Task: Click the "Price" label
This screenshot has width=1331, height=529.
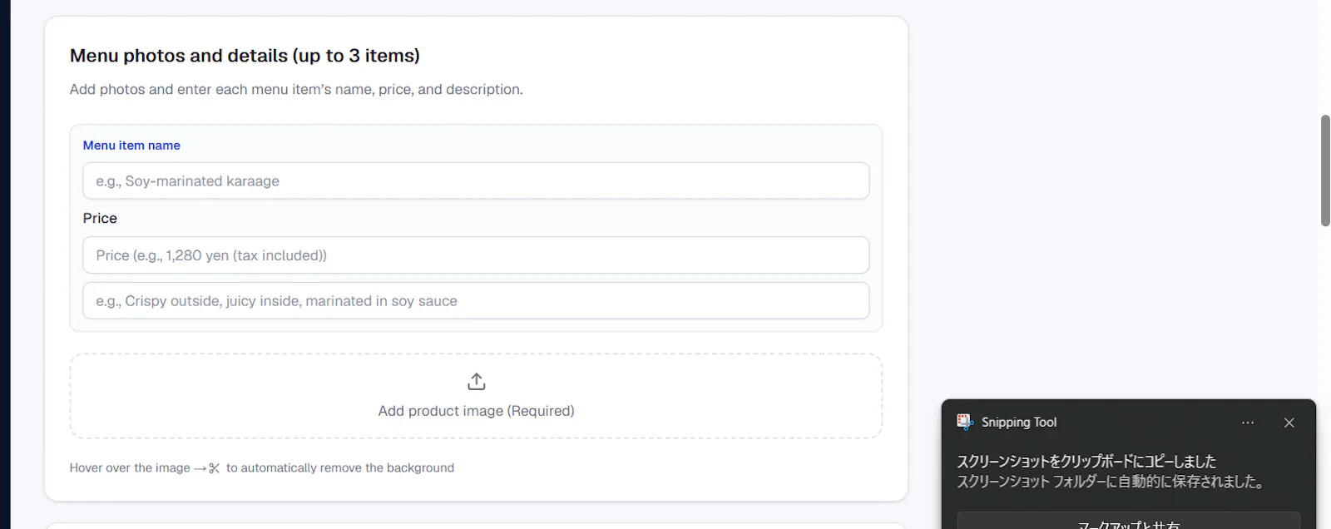Action: (100, 218)
